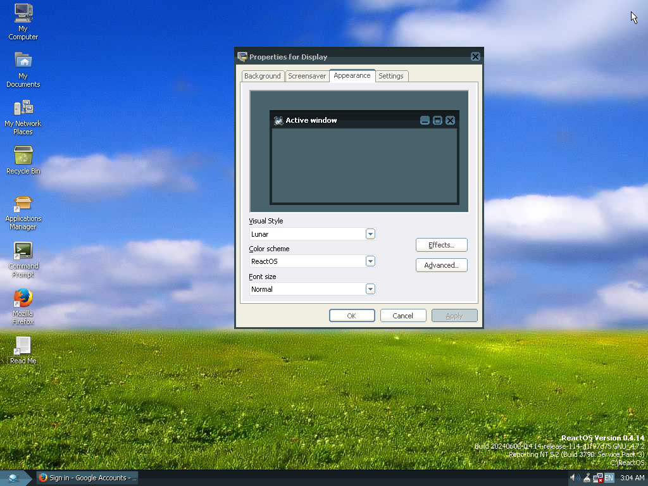Switch to the Screensaver tab
Screen dimensions: 648x486
click(x=307, y=76)
